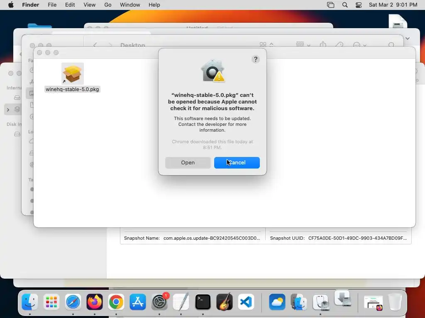Image resolution: width=425 pixels, height=318 pixels.
Task: Launch Safari from the Dock
Action: 73,302
